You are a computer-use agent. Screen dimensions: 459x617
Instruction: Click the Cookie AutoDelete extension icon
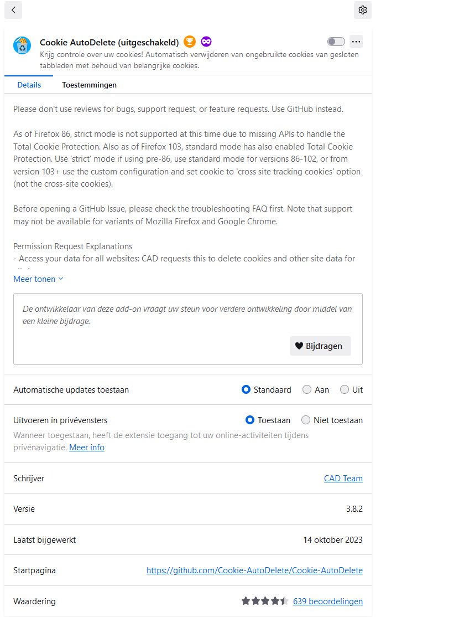22,45
